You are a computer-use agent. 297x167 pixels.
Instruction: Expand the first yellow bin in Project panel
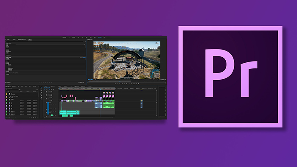coord(8,93)
